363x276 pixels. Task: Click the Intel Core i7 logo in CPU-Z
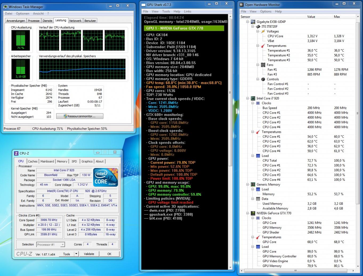tap(106, 177)
